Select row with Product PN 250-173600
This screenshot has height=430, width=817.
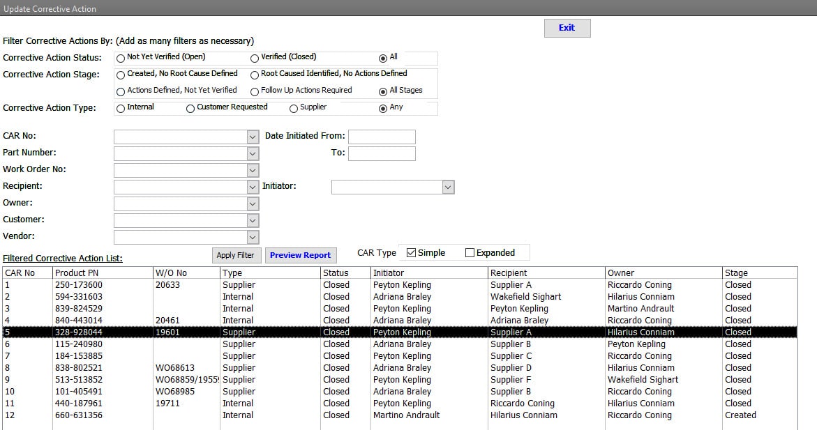pyautogui.click(x=400, y=285)
